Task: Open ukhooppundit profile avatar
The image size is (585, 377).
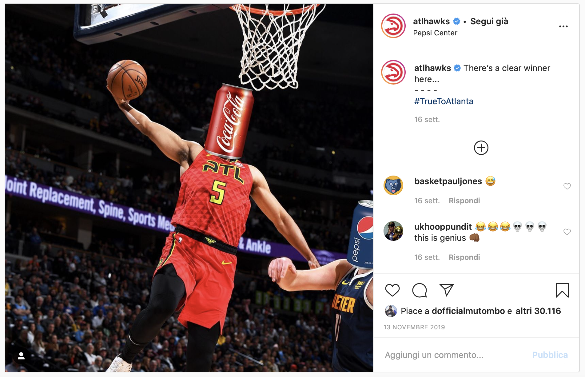Action: click(393, 231)
